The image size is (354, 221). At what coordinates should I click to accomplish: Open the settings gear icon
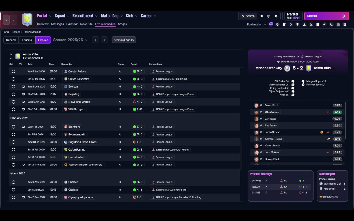(276, 16)
